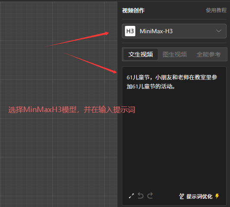Redo the prompt edit
The height and width of the screenshot is (207, 230).
(x=150, y=196)
